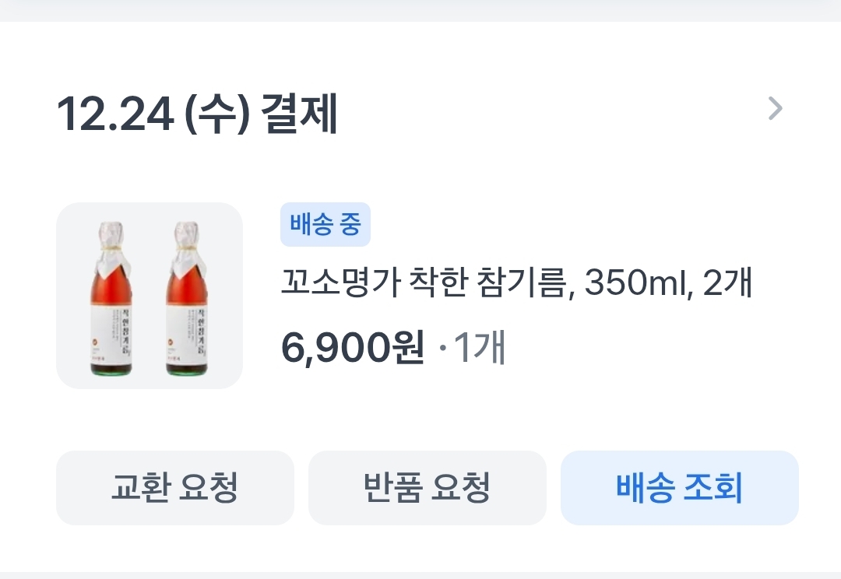Tap the 12.24 date in the header
841x579 pixels.
pos(114,114)
